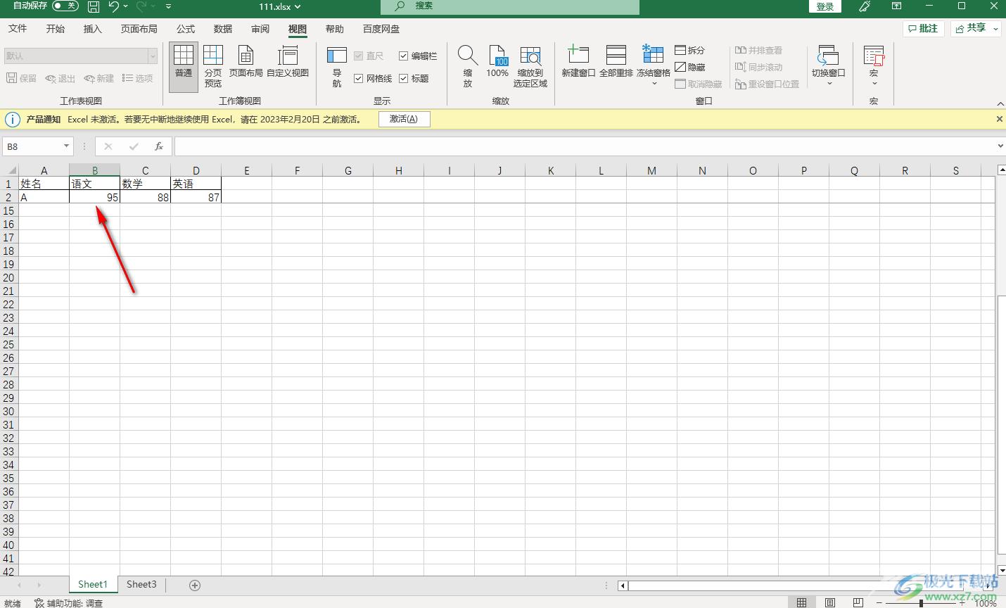Click the Split (拆分) window icon
Image resolution: width=1006 pixels, height=608 pixels.
point(689,50)
